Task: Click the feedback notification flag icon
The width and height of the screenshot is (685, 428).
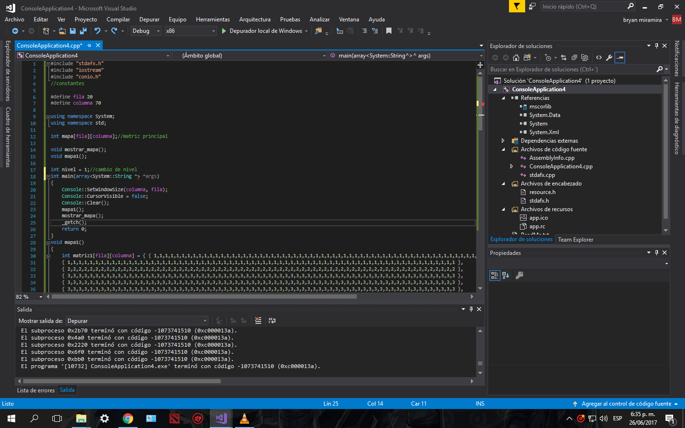Action: click(517, 6)
